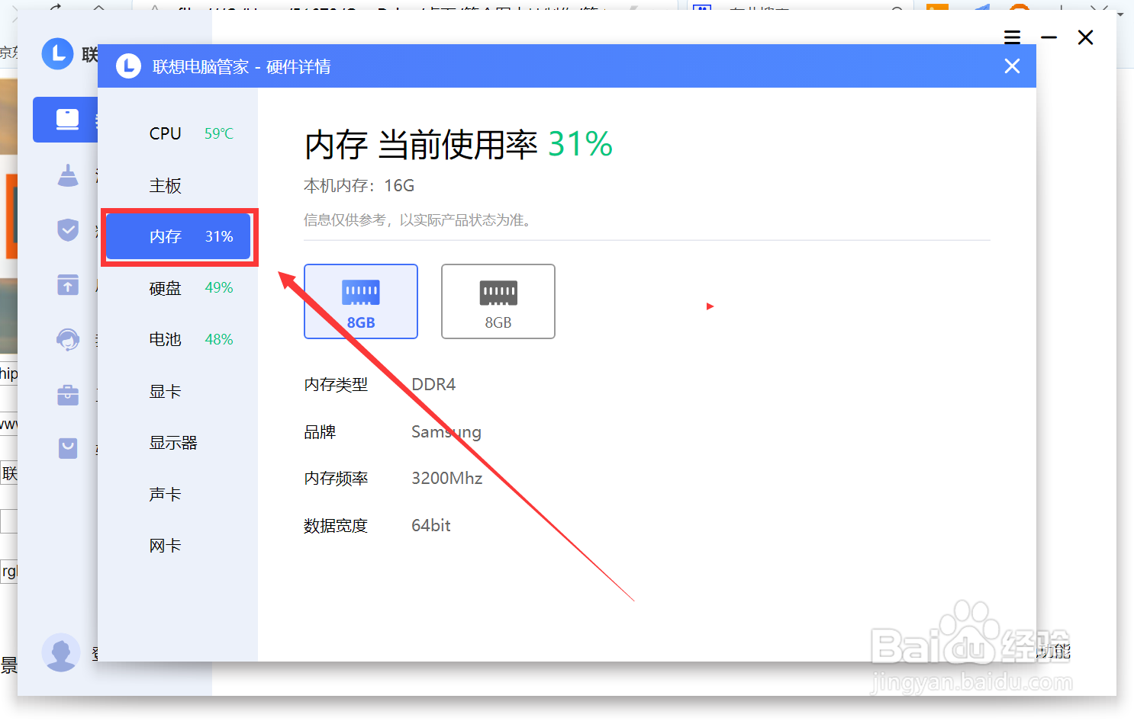Image resolution: width=1134 pixels, height=721 pixels.
Task: View 硬盘 disk details
Action: [165, 288]
